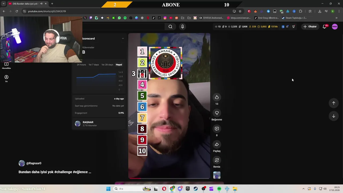This screenshot has width=343, height=193.
Task: Bookmark this page with star icon
Action: coord(240,11)
